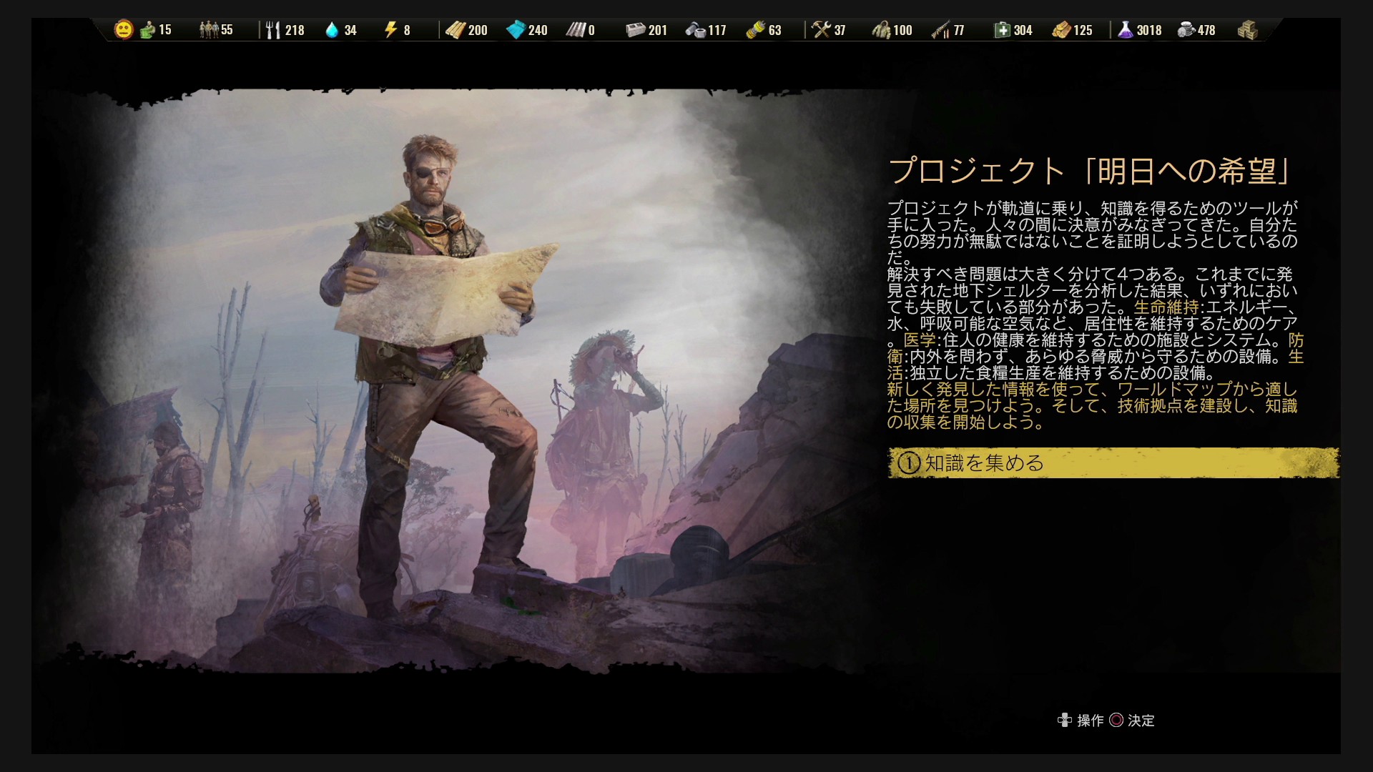Click the population count 55
Viewport: 1373px width, 772px height.
pos(227,30)
